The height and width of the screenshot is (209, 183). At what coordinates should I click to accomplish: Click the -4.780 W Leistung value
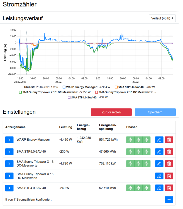tap(65, 164)
